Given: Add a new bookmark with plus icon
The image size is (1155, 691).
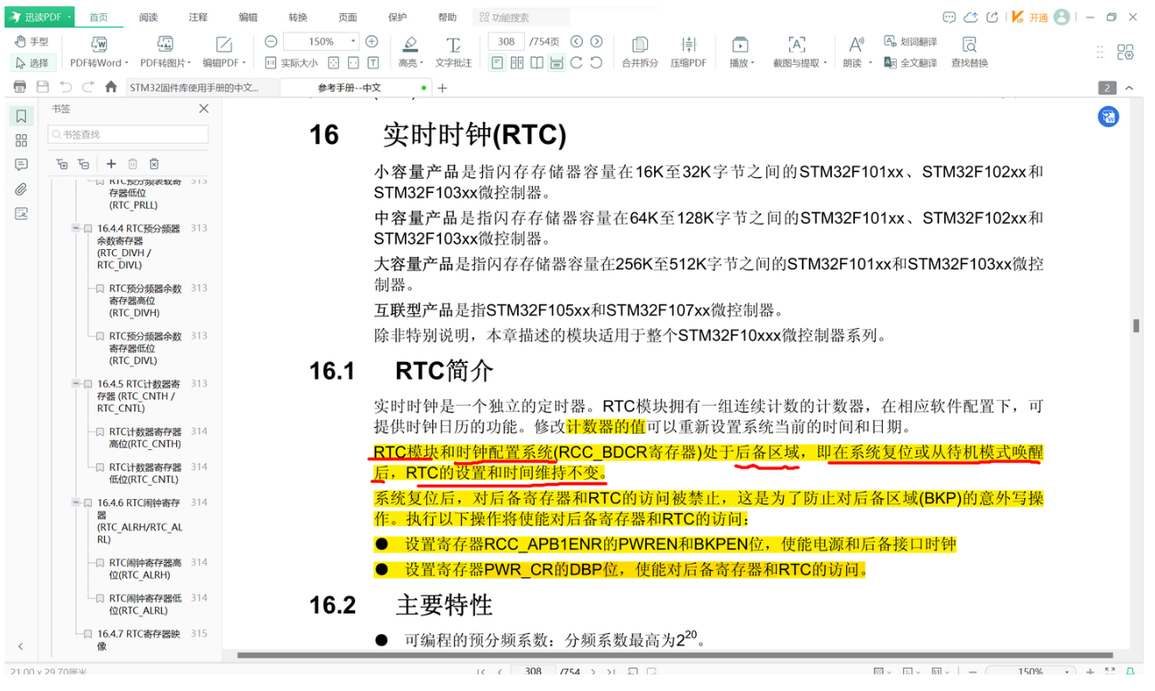Looking at the screenshot, I should pos(111,164).
